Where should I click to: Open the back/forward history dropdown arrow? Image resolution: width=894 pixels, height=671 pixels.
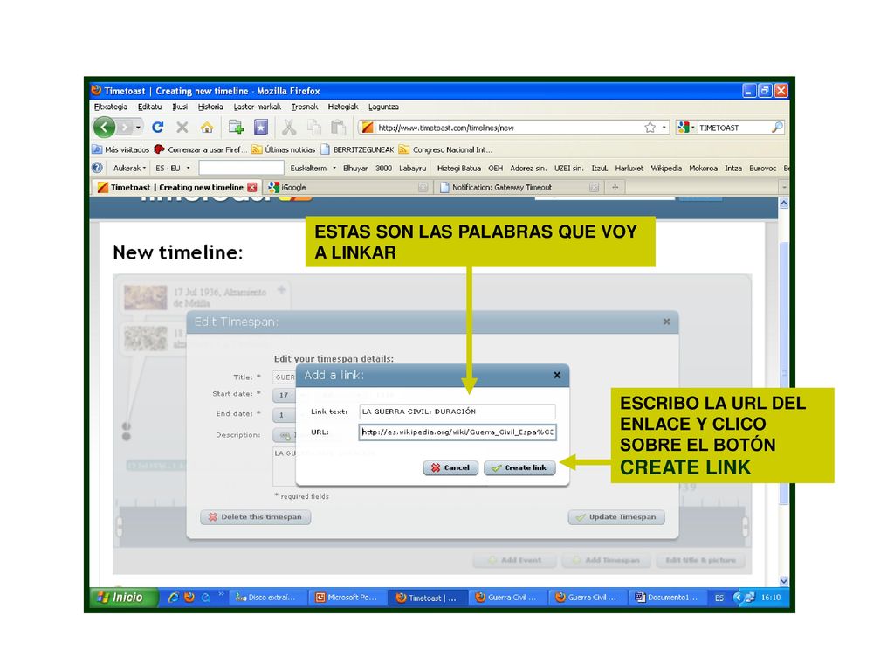coord(138,128)
